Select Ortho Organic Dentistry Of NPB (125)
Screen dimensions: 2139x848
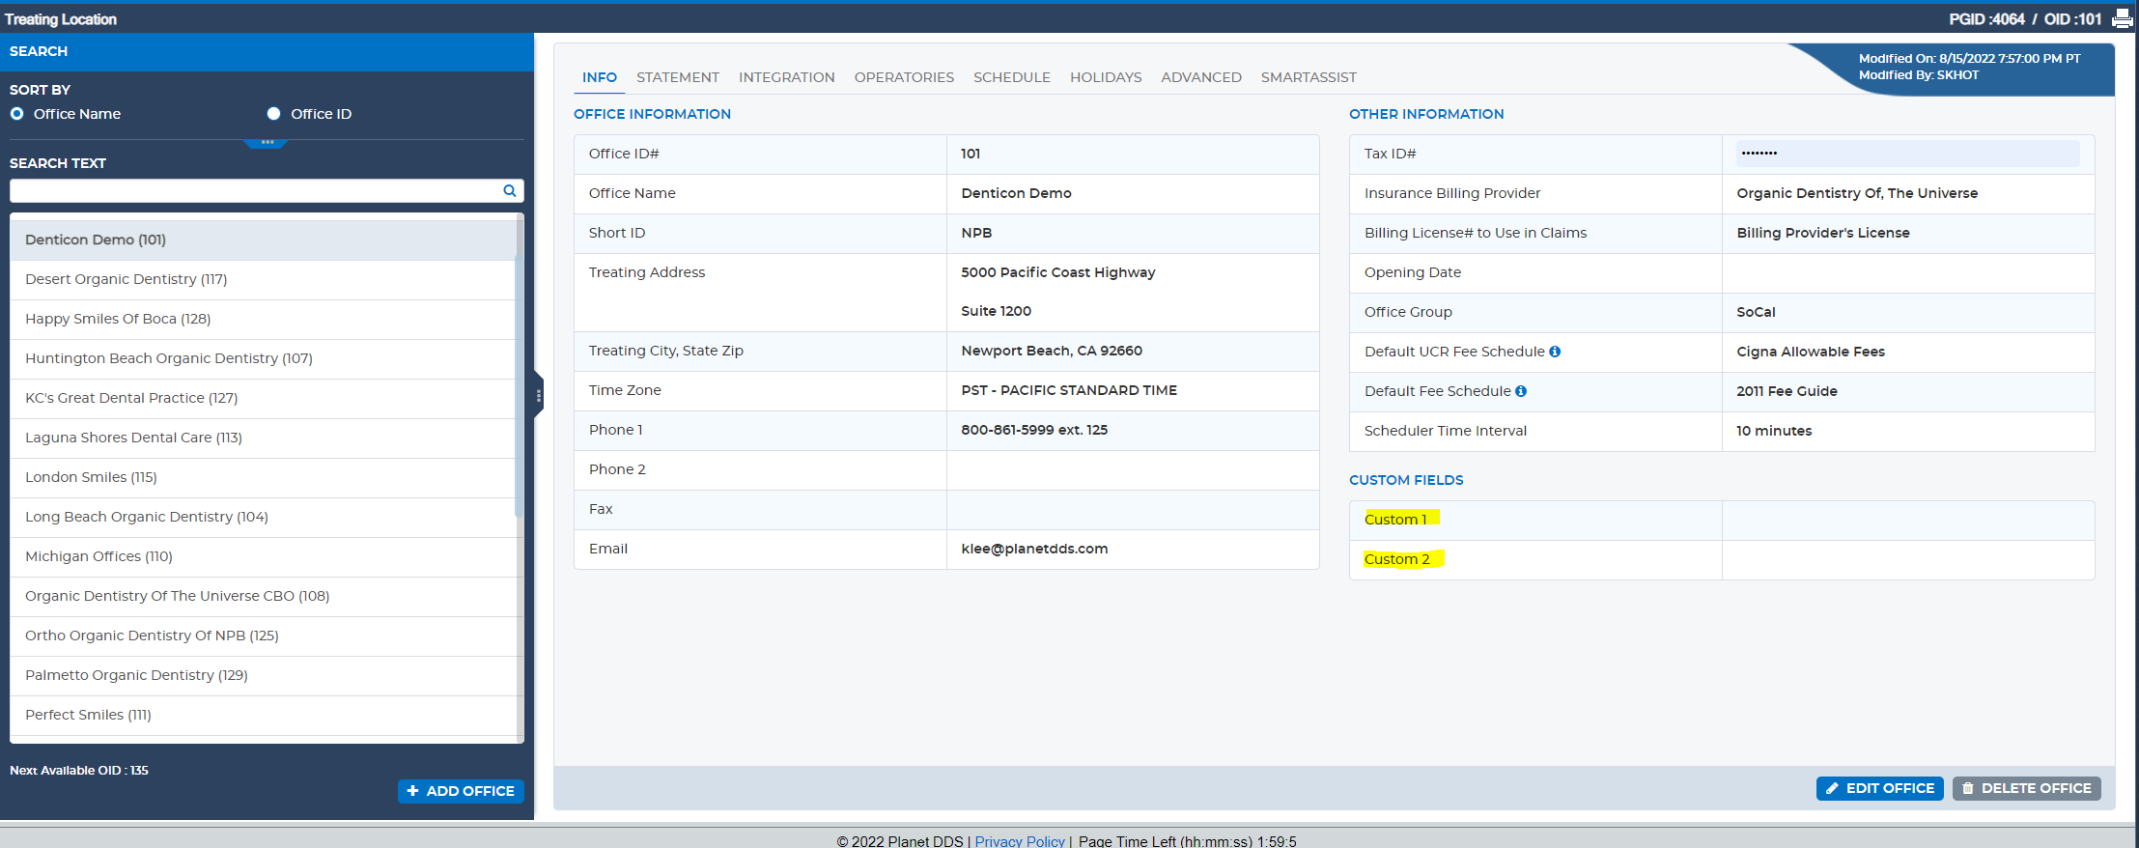(263, 636)
